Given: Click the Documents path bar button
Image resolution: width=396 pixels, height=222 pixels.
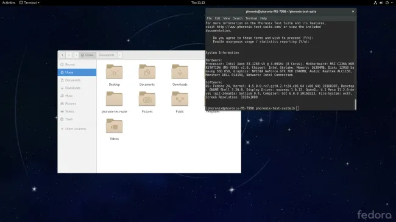Looking at the screenshot, I should [107, 55].
